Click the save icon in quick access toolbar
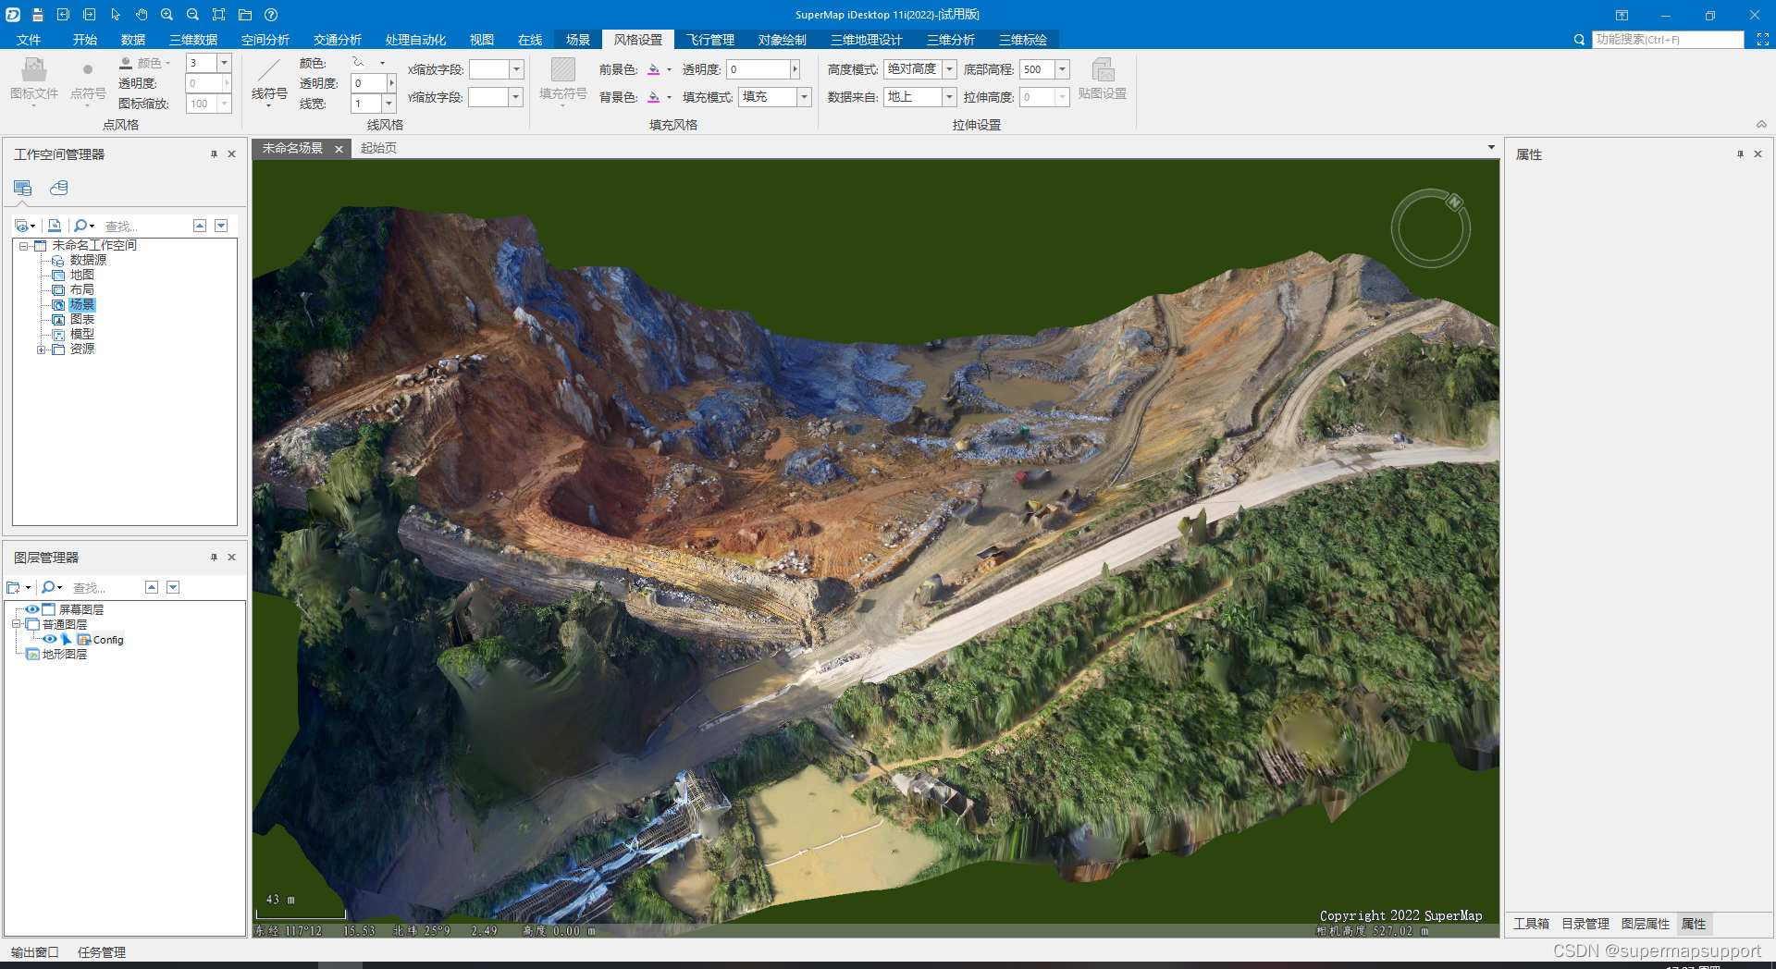The height and width of the screenshot is (969, 1776). point(38,15)
